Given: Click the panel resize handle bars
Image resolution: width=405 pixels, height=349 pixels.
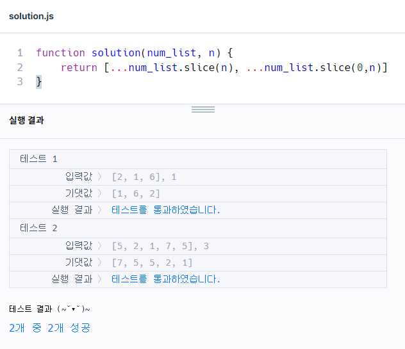Looking at the screenshot, I should tap(203, 110).
